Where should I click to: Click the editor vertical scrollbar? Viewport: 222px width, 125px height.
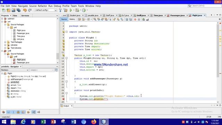[218, 51]
